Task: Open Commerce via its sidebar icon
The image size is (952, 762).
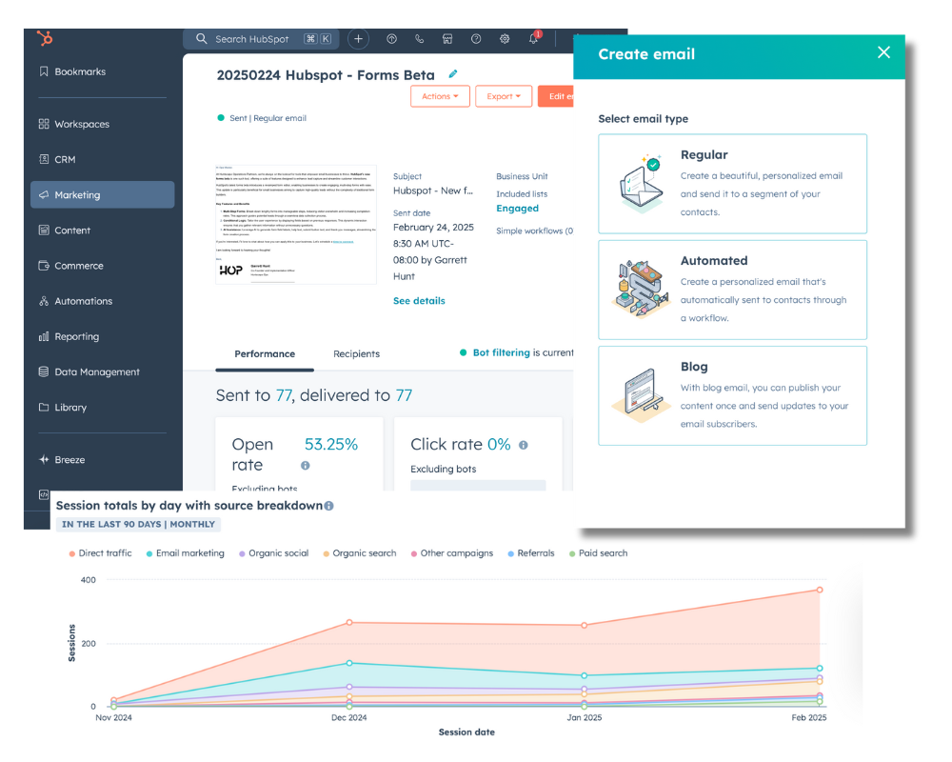Action: tap(44, 266)
